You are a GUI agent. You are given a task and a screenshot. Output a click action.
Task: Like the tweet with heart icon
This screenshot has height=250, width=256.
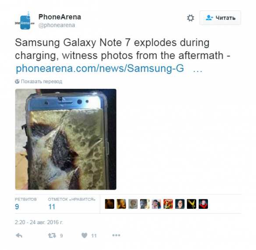tap(84, 236)
